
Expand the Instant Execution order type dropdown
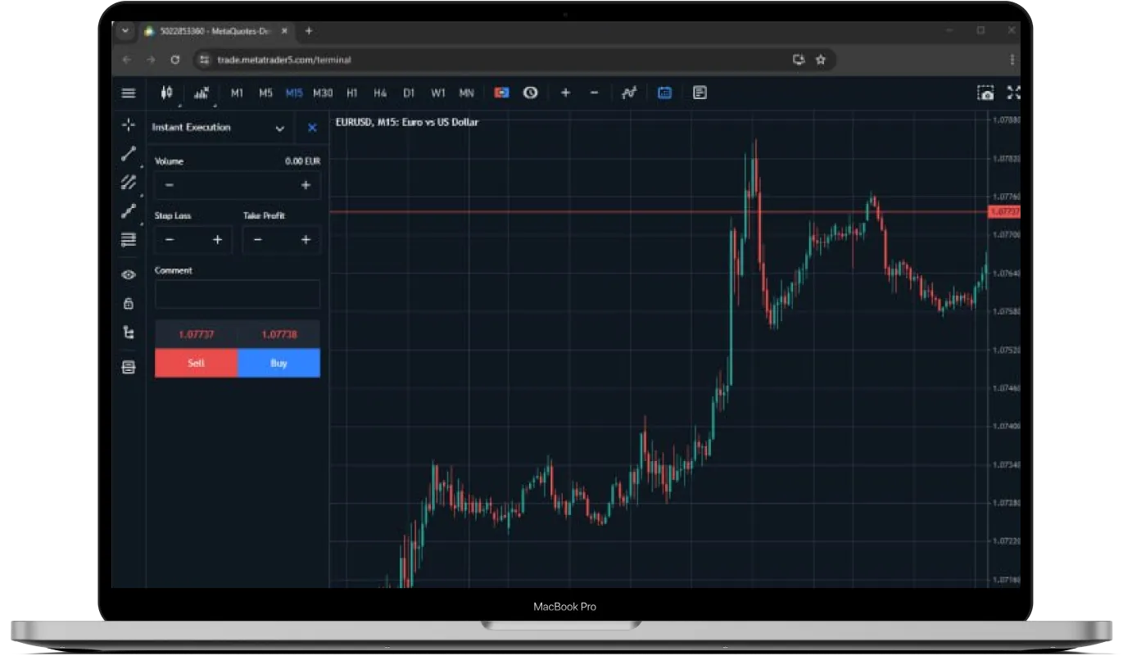click(279, 129)
